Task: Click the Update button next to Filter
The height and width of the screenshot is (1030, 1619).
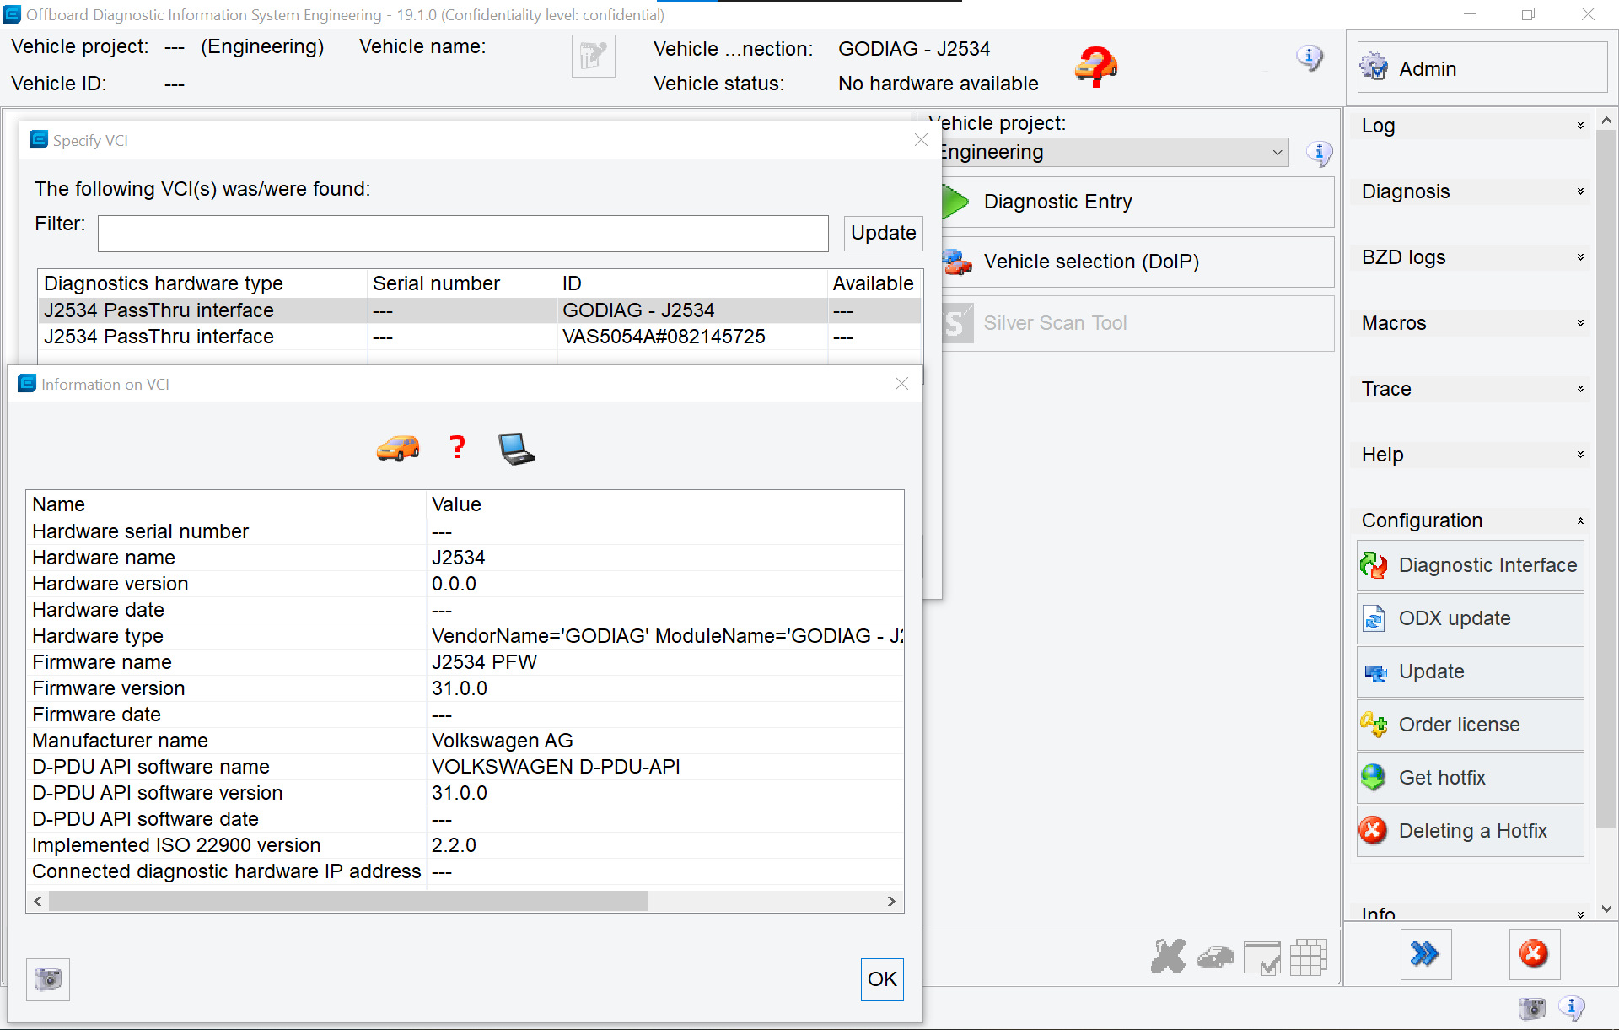Action: [x=883, y=233]
